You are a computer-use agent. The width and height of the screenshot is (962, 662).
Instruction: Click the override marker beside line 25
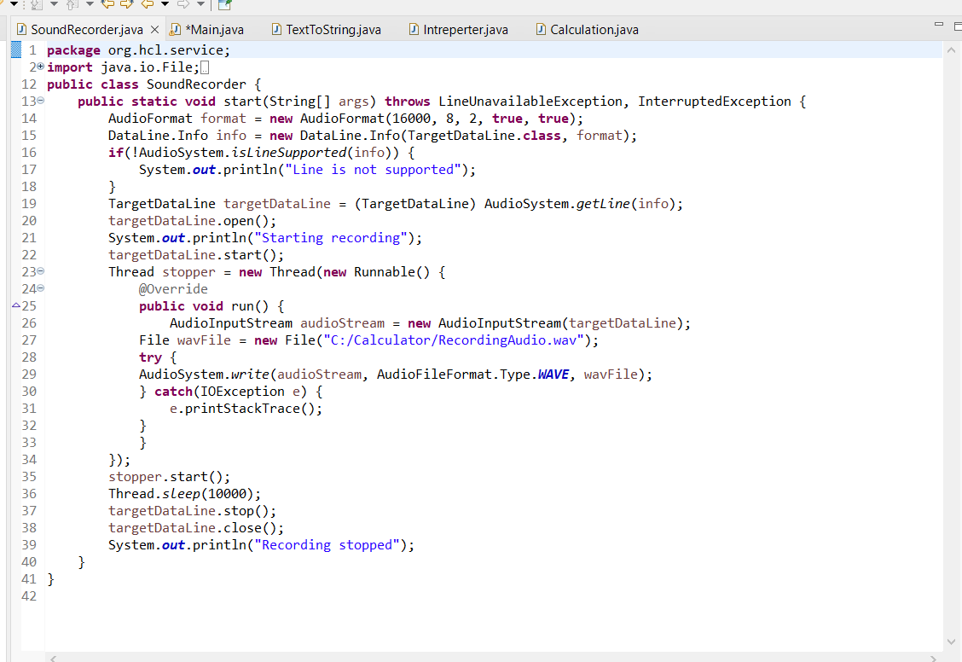(16, 305)
